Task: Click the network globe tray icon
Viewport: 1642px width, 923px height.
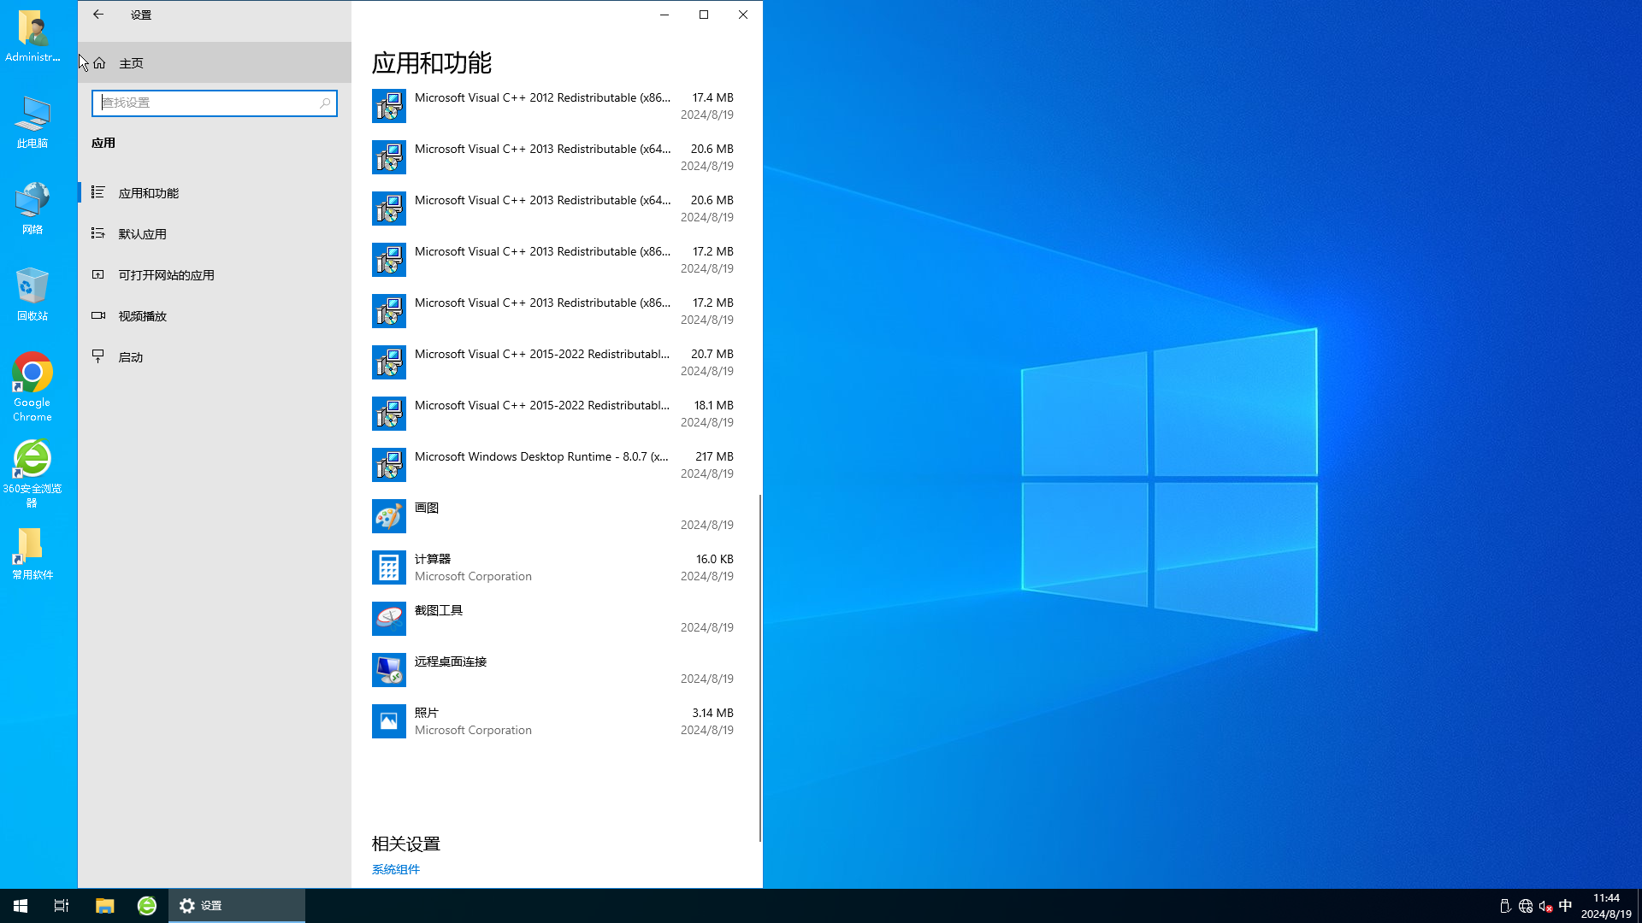Action: click(x=1526, y=906)
